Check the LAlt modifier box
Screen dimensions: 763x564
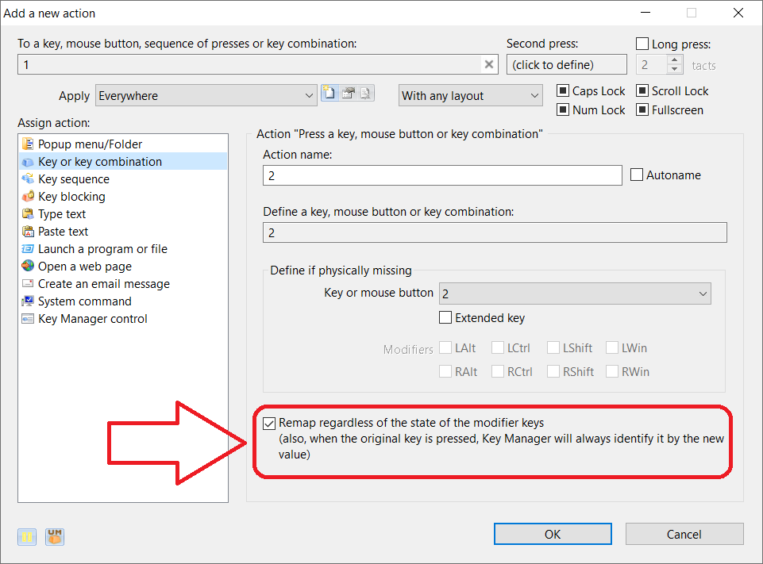(445, 347)
